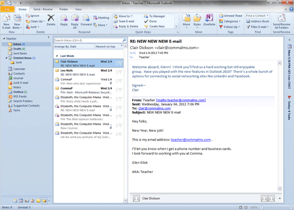
Task: Apply Reply & Delete quick step
Action: pos(126,27)
